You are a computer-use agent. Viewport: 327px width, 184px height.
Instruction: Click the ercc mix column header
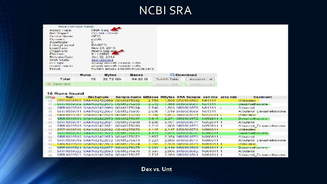229,97
